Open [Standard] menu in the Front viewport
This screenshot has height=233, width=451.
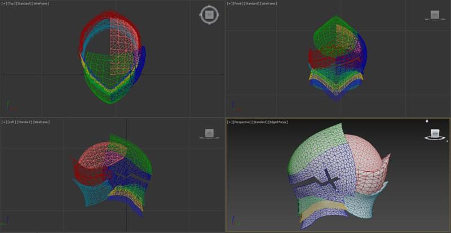coord(251,3)
